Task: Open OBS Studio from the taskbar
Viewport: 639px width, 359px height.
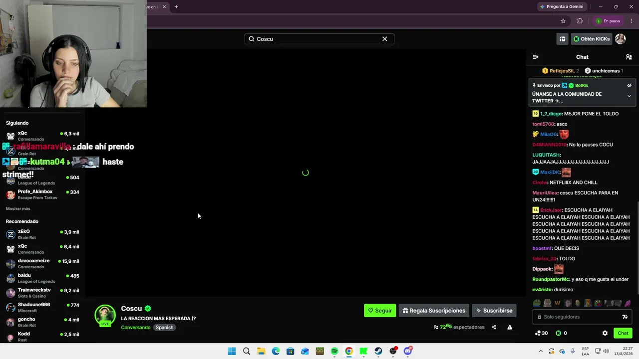Action: point(393,351)
